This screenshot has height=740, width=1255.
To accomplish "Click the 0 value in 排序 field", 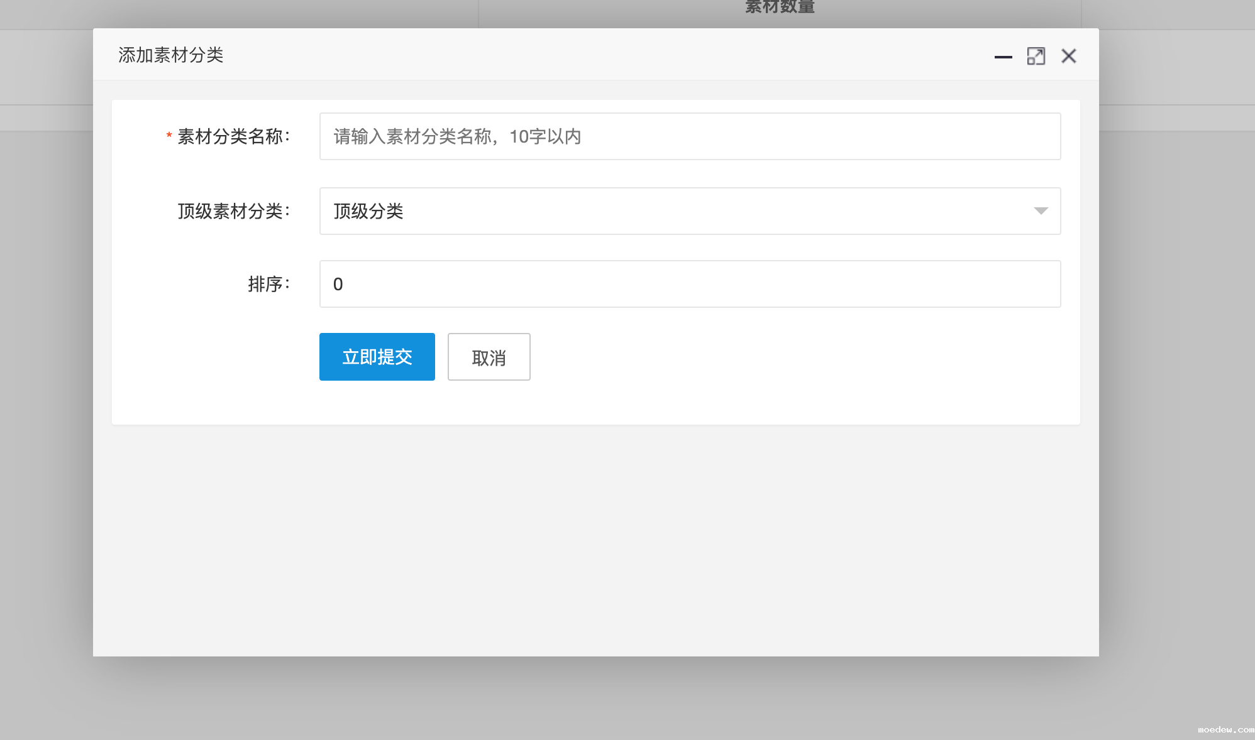I will click(x=338, y=285).
